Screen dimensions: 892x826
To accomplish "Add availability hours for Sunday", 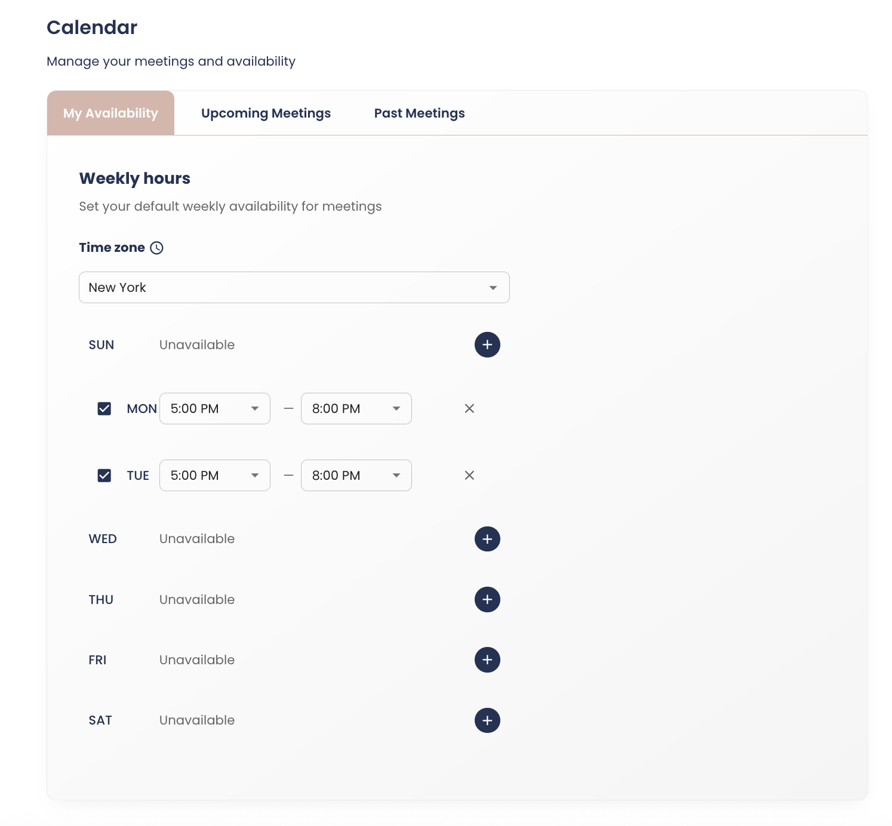I will coord(487,345).
